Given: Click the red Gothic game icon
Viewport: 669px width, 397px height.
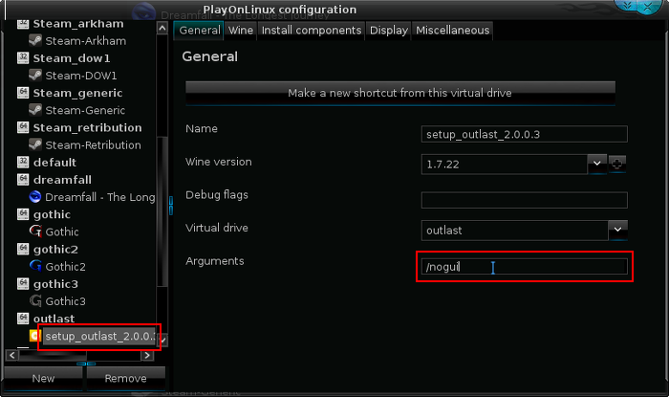Looking at the screenshot, I should pyautogui.click(x=35, y=232).
